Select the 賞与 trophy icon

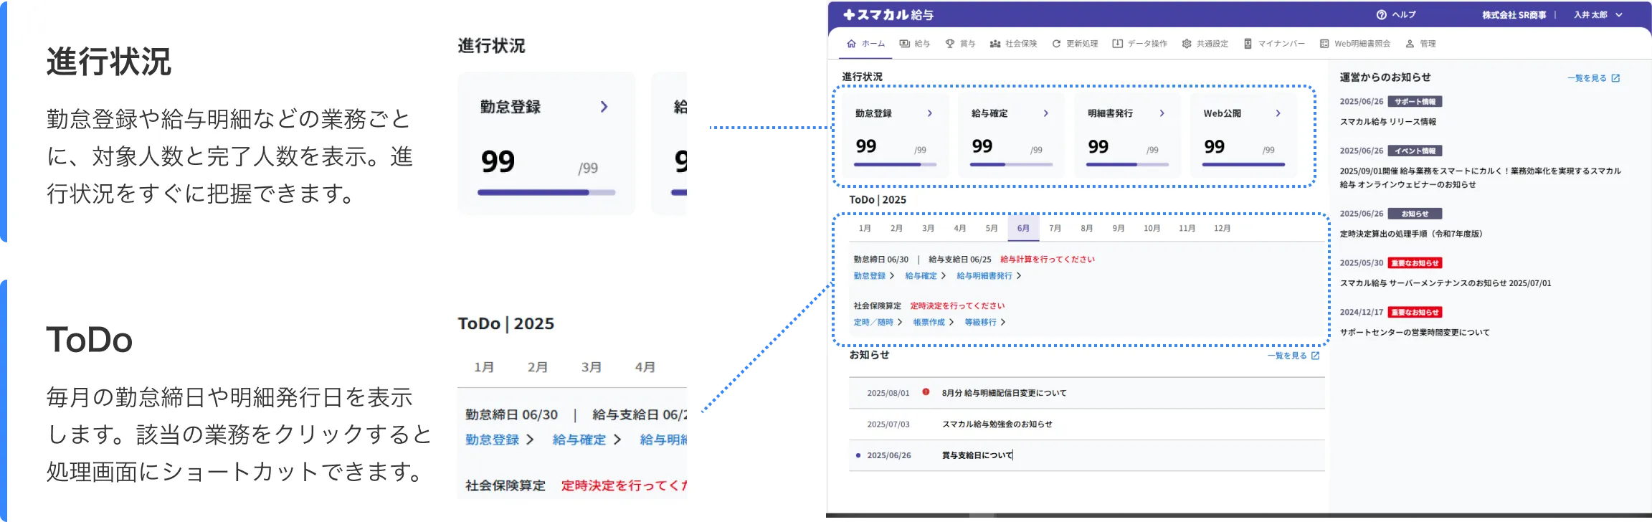[x=950, y=44]
